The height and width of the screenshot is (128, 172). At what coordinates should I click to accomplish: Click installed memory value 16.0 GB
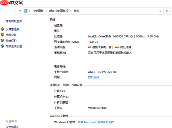[x=93, y=42]
